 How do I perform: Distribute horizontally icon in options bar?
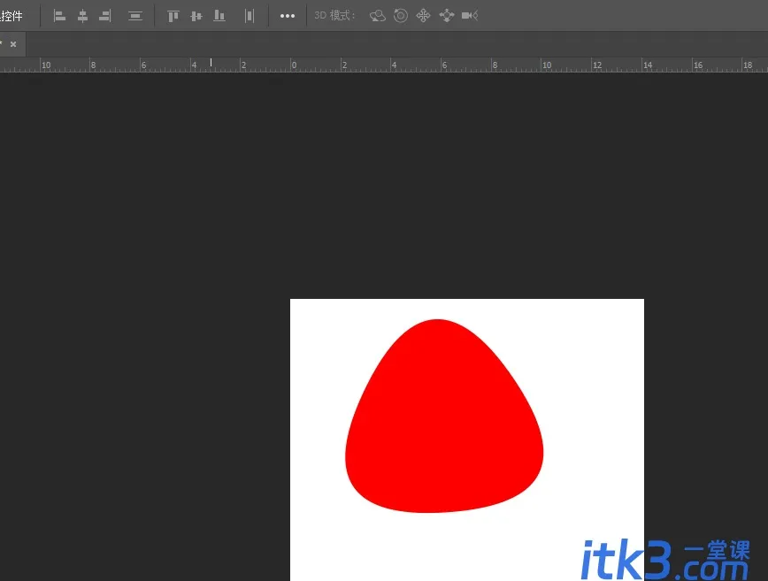[x=250, y=16]
